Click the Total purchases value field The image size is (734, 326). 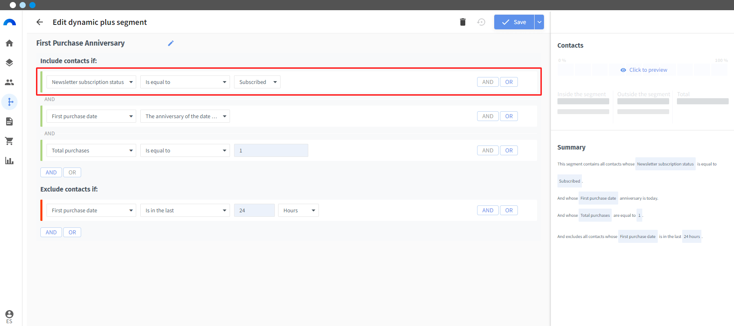pyautogui.click(x=271, y=150)
